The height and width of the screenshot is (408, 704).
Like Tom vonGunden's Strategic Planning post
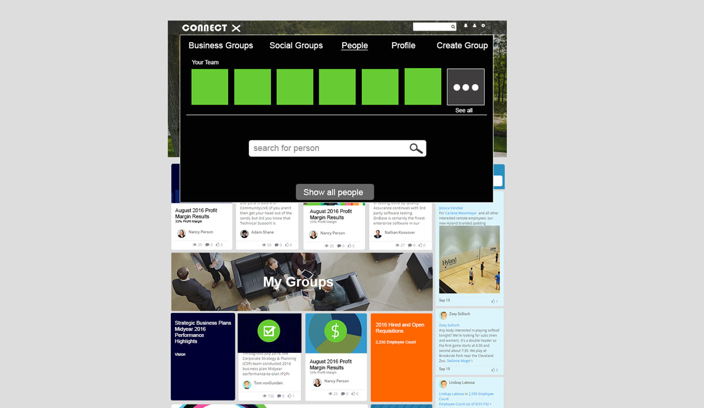point(289,395)
